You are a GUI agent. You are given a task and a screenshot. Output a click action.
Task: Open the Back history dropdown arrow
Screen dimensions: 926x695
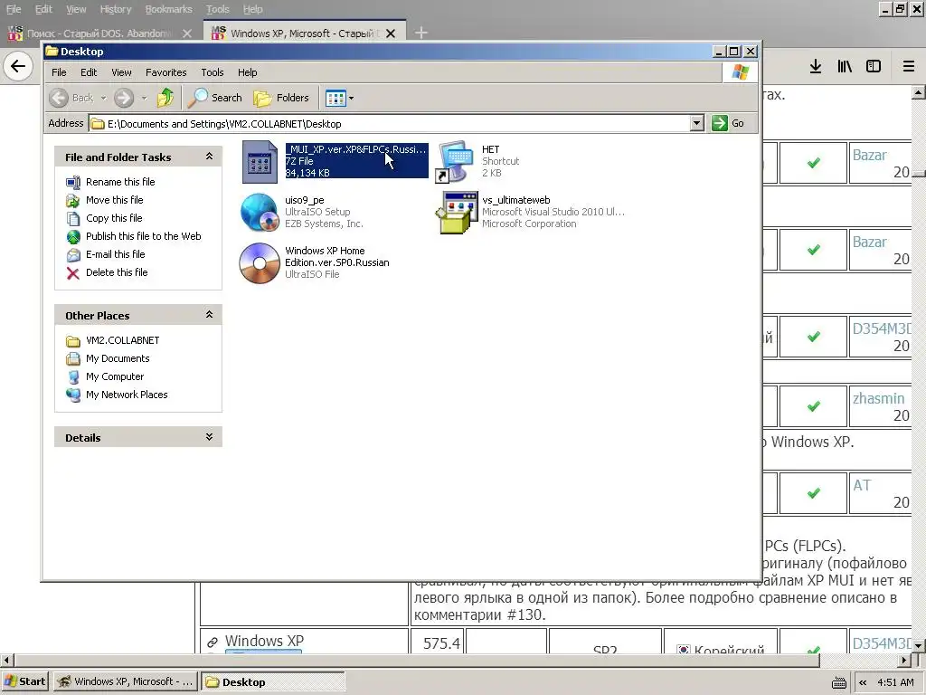103,98
